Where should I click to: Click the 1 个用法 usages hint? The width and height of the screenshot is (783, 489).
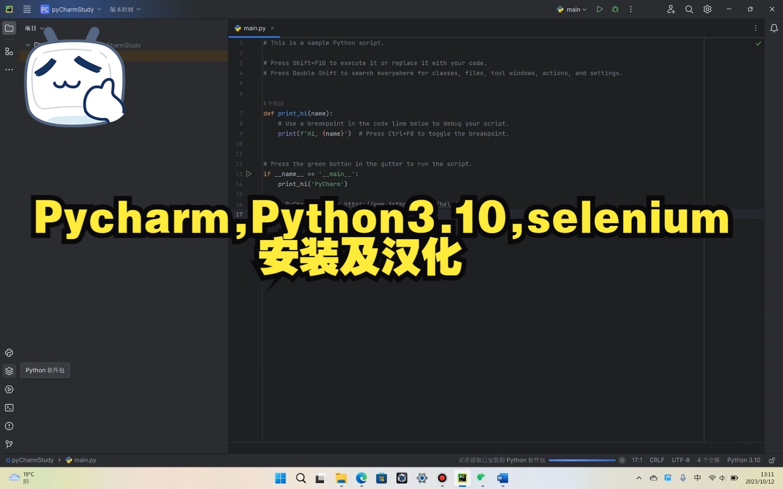(x=274, y=103)
